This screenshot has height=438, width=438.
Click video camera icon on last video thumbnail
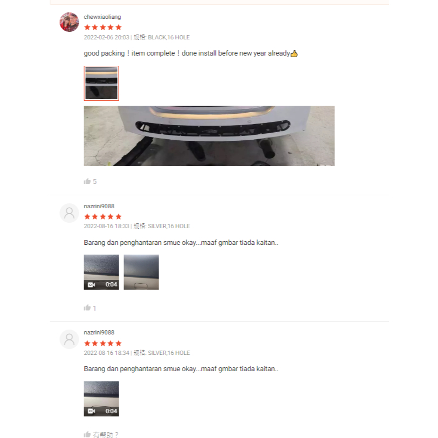pos(91,411)
